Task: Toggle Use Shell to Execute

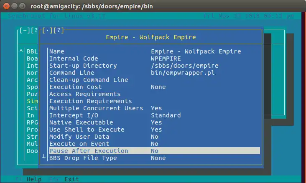Action: point(154,130)
